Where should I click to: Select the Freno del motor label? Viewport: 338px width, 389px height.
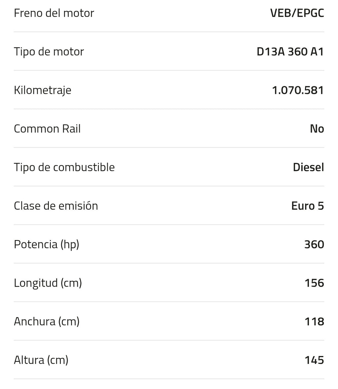[x=54, y=13]
